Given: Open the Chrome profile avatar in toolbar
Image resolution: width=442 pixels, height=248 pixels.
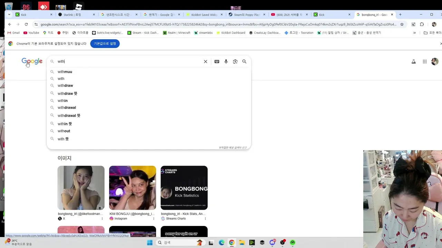Looking at the screenshot, I should [x=434, y=24].
